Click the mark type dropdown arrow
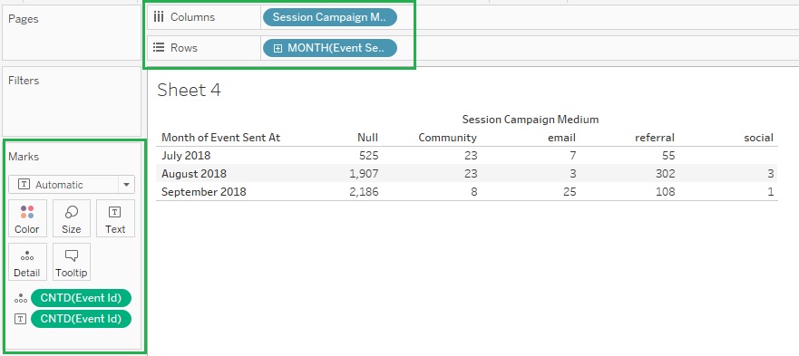Screen dimensions: 799x356 click(126, 185)
